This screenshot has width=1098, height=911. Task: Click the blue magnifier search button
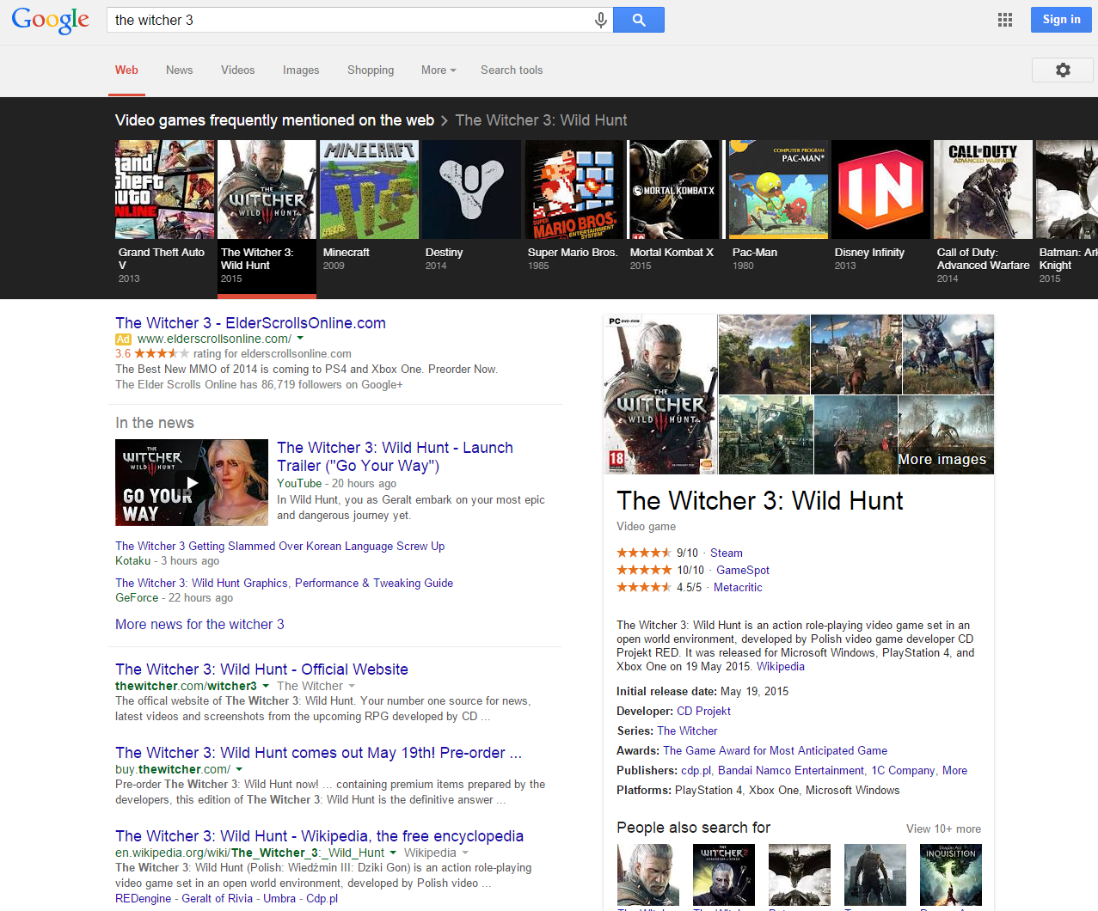tap(638, 20)
